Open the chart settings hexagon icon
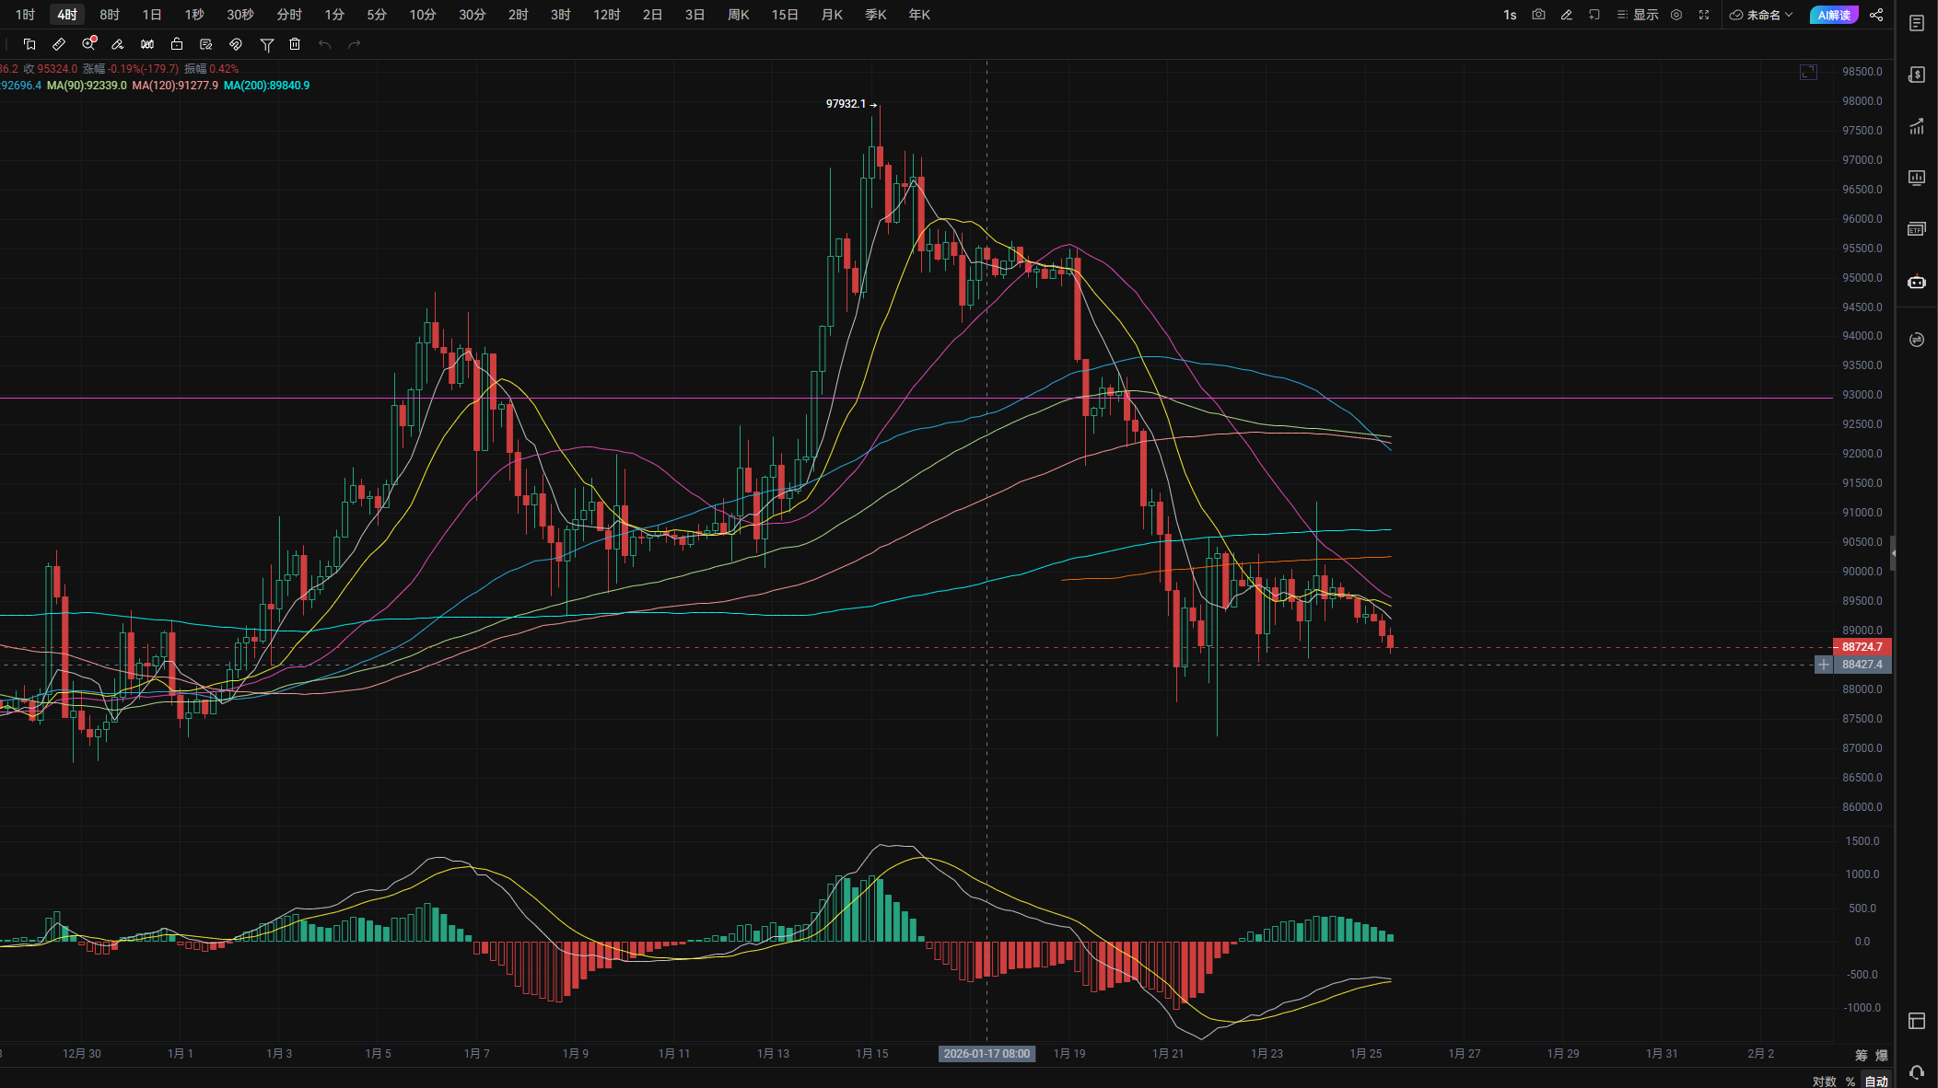Image resolution: width=1938 pixels, height=1088 pixels. point(1676,15)
